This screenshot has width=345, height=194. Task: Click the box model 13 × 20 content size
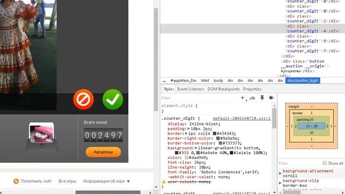point(312,126)
